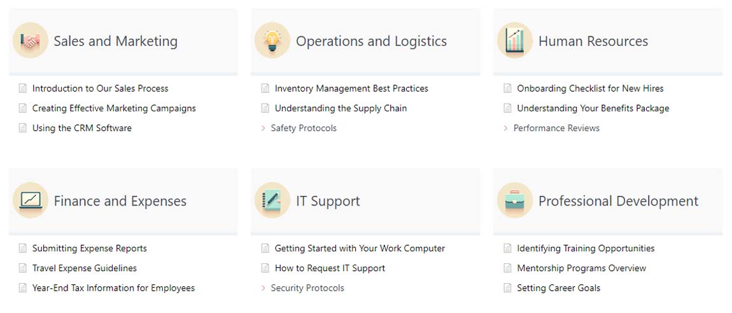
Task: Click the notebook icon for IT Support
Action: [272, 201]
